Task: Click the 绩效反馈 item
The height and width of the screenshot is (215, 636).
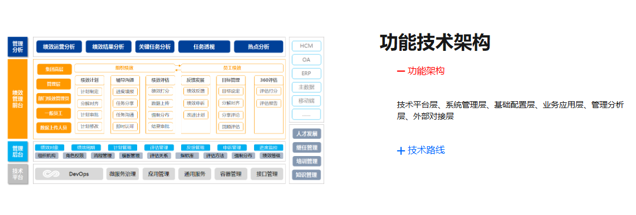Action: click(x=196, y=91)
